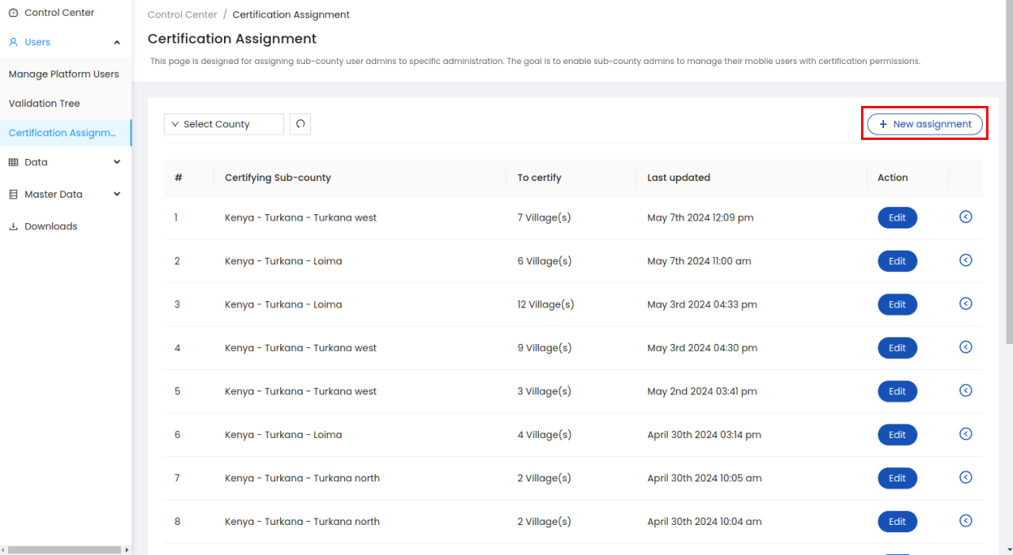The width and height of the screenshot is (1013, 555).
Task: Edit row 8 Turkana north assignment
Action: coord(897,522)
